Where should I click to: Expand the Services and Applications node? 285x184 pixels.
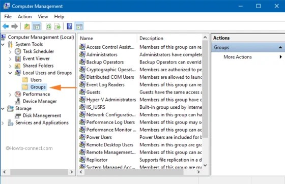pos(3,123)
